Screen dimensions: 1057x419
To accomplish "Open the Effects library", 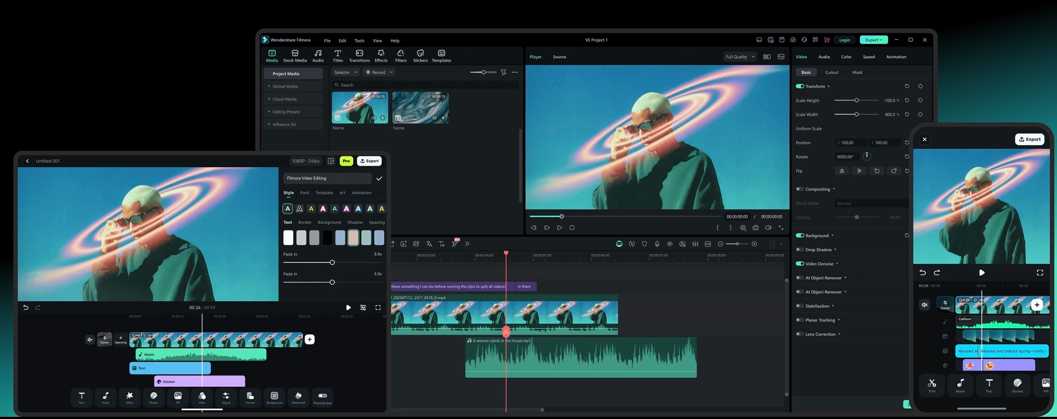I will coord(381,55).
